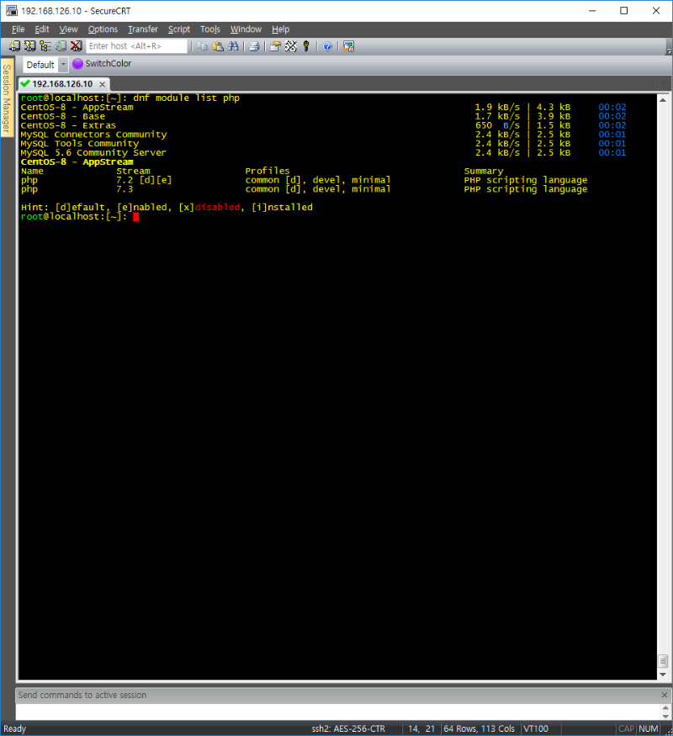
Task: Open the Options menu
Action: [x=103, y=29]
